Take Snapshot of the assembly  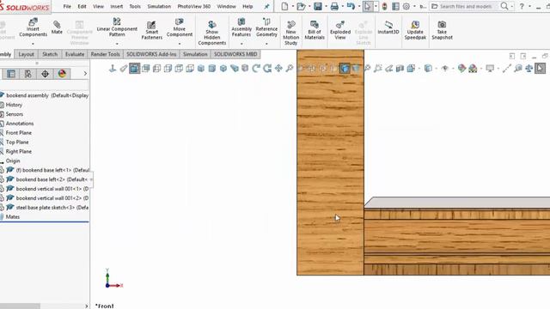(x=442, y=30)
